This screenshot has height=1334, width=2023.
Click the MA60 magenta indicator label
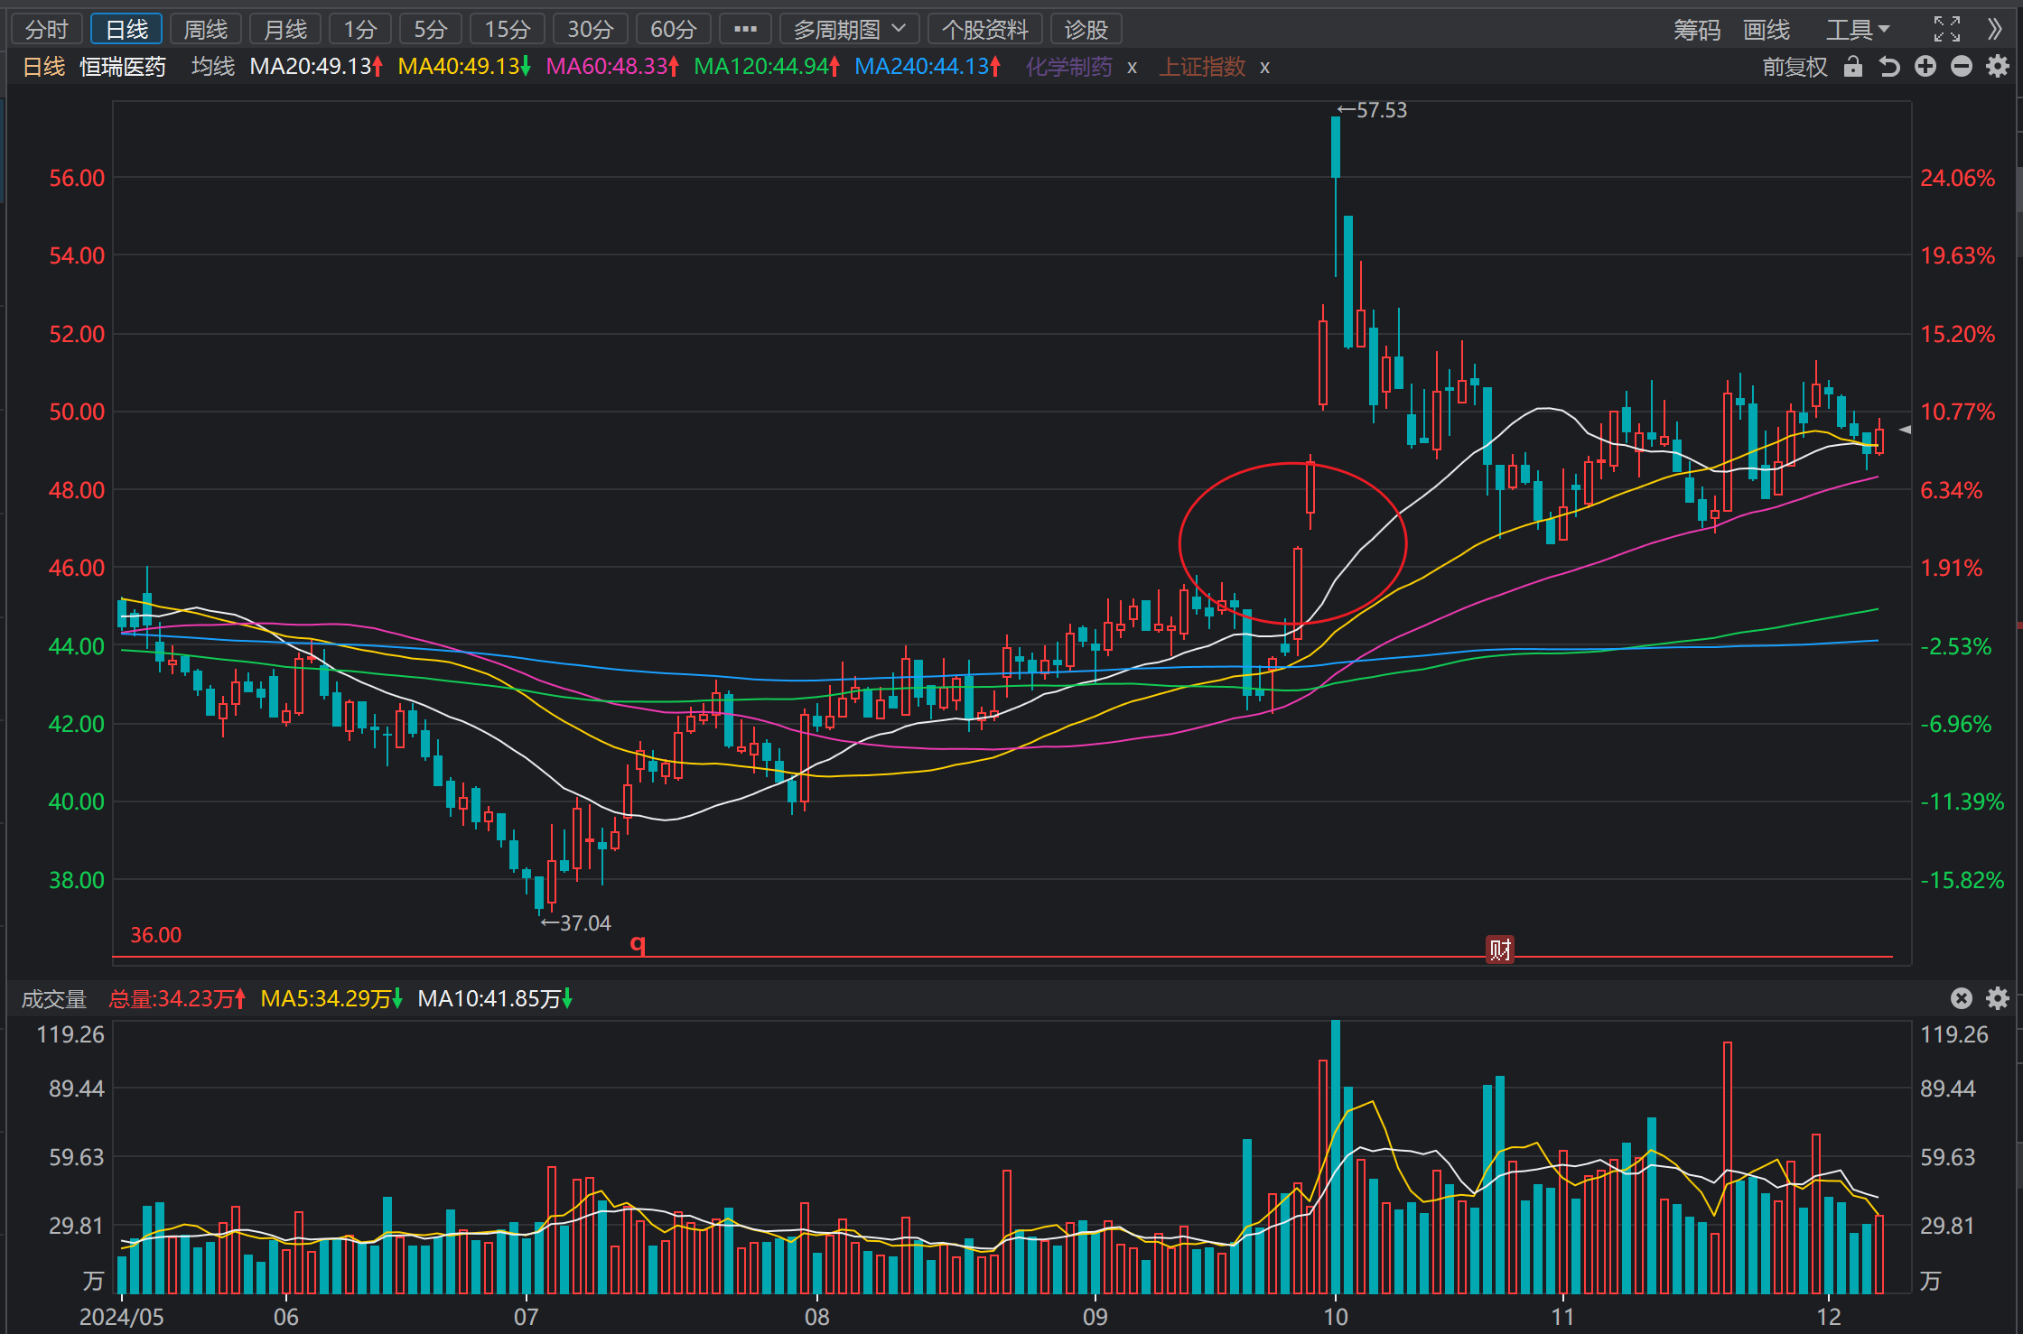[x=611, y=67]
